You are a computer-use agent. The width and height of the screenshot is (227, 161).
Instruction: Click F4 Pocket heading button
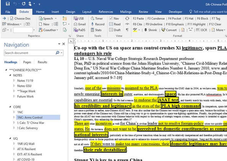175,18
